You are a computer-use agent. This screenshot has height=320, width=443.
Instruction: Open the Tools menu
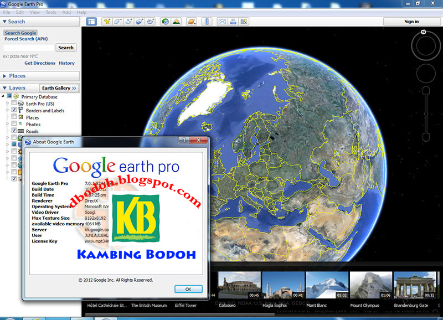[x=51, y=12]
